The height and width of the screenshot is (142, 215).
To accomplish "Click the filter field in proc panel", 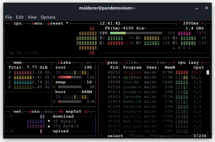I will tap(131, 62).
